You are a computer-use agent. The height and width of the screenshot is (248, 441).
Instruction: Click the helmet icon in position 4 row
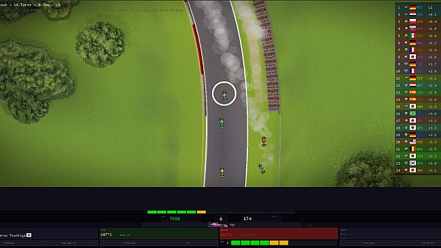[406, 28]
